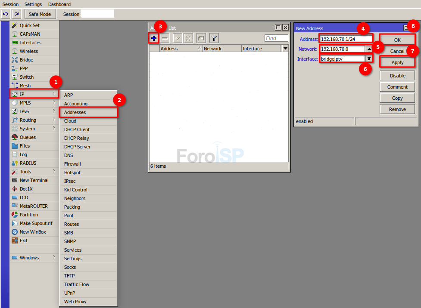Click OK in the New Address dialog
This screenshot has width=421, height=308.
tap(397, 40)
